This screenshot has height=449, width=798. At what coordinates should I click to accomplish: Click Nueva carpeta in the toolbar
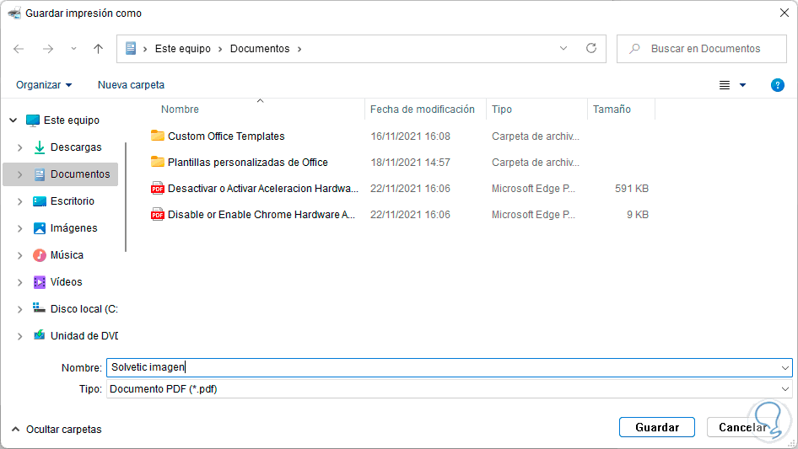[x=131, y=85]
